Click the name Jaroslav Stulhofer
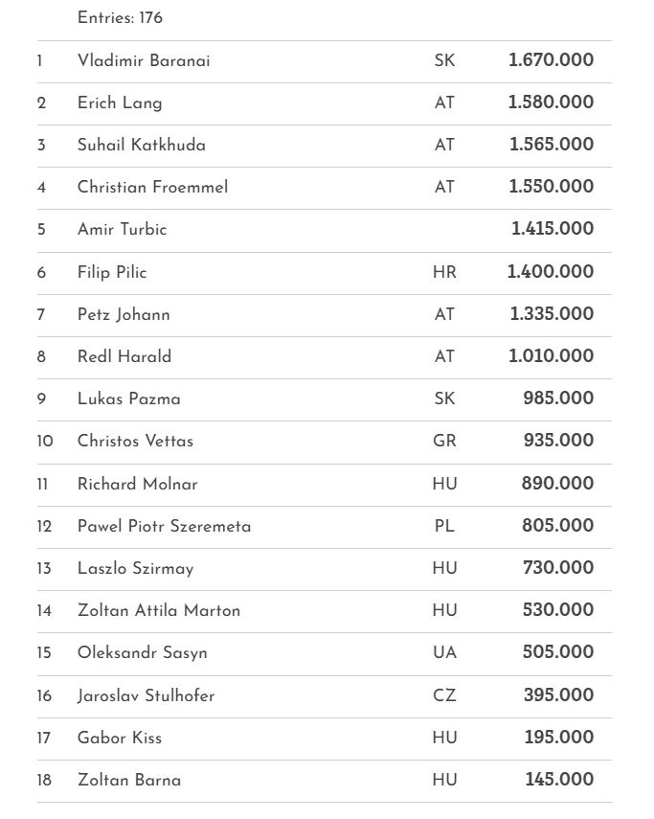 coord(146,695)
